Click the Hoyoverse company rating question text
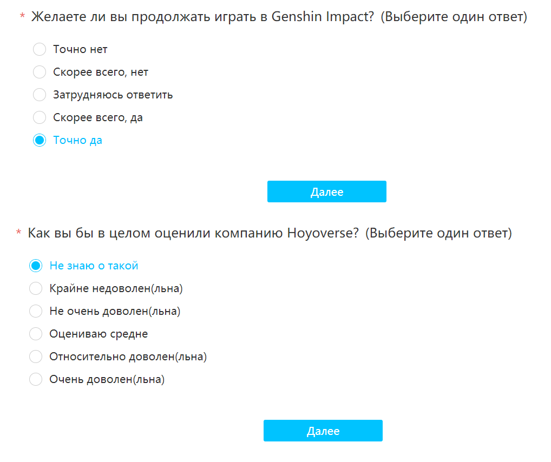551x462 pixels. (193, 233)
